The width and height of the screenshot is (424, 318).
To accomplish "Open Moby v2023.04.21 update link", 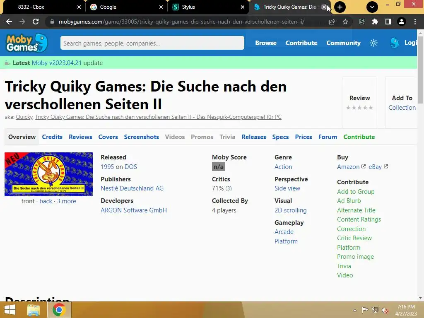I will 56,63.
